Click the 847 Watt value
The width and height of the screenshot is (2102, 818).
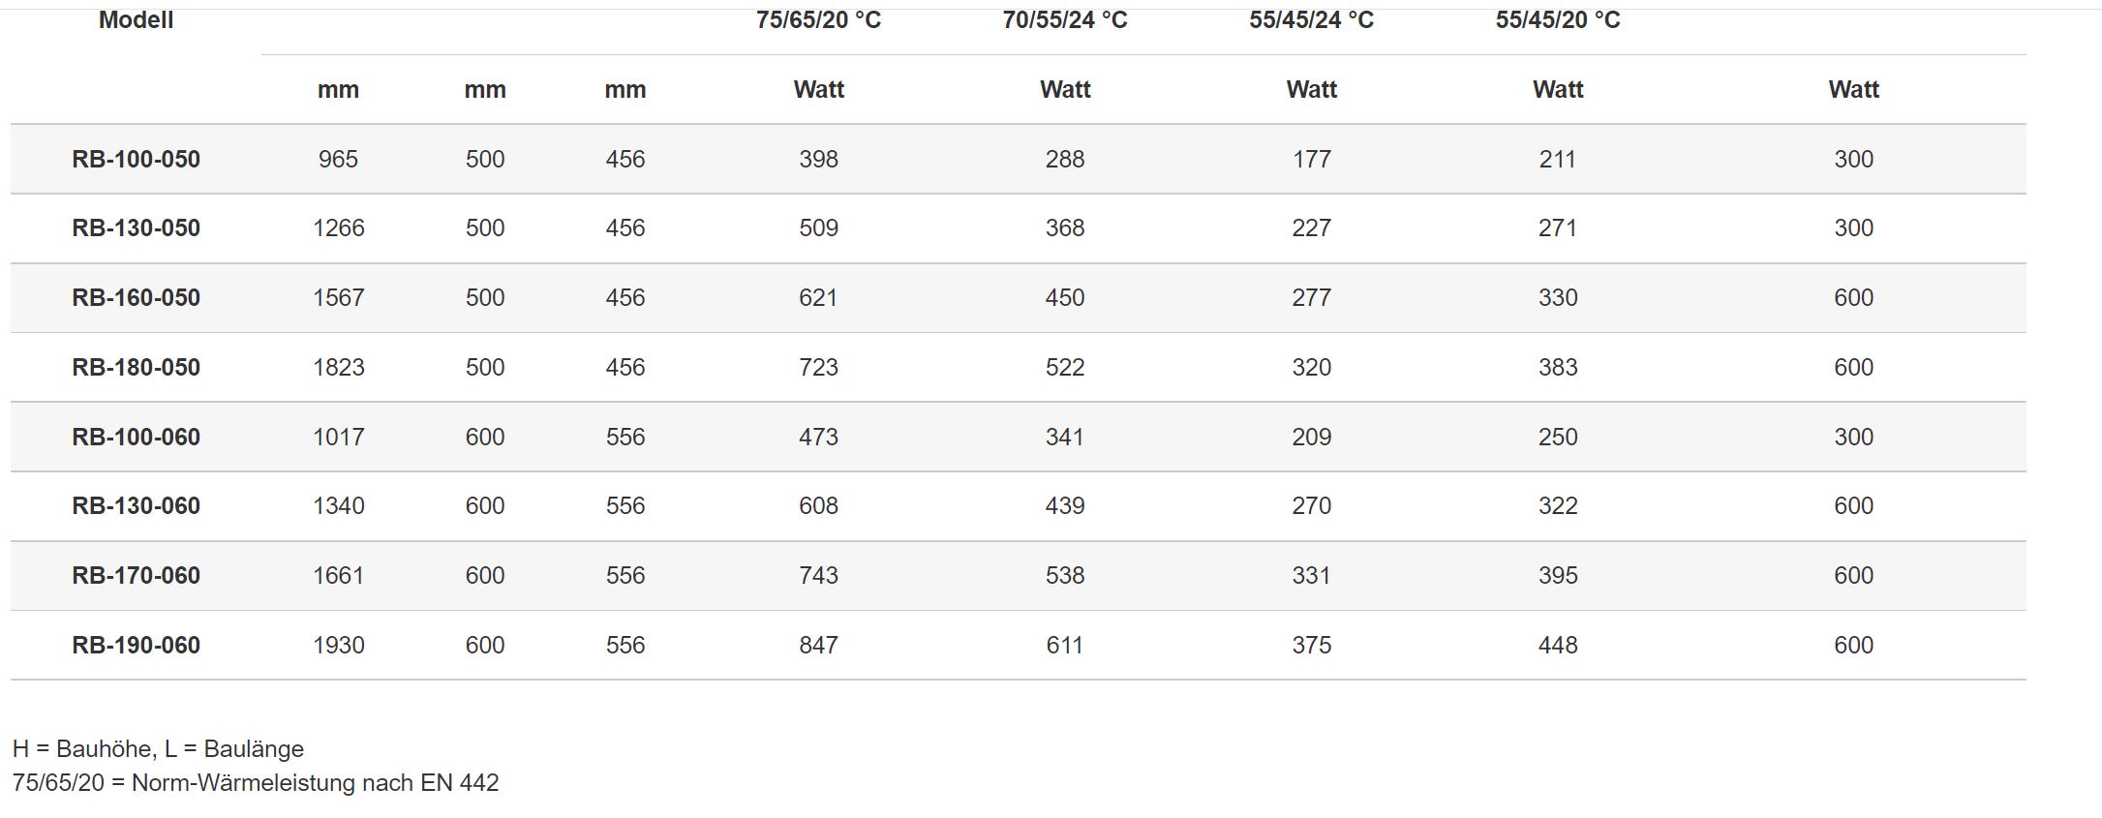point(818,645)
